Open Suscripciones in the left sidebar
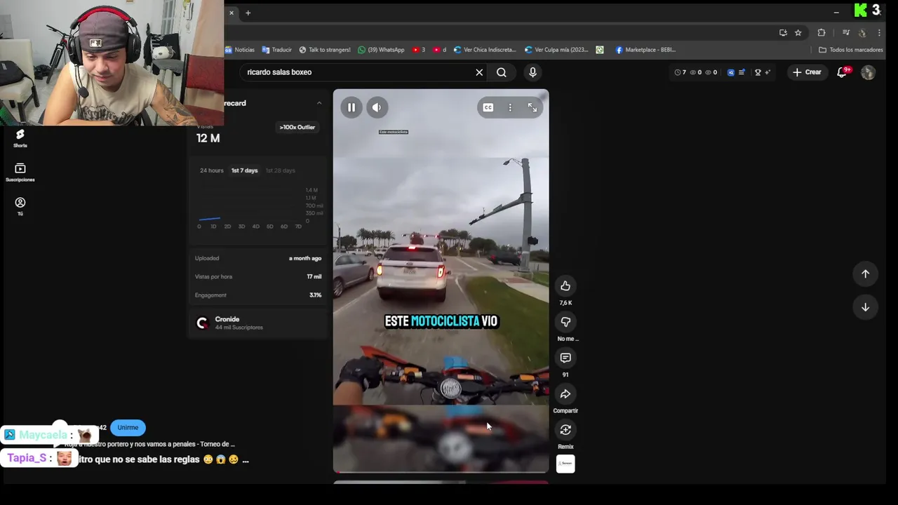 click(x=20, y=173)
